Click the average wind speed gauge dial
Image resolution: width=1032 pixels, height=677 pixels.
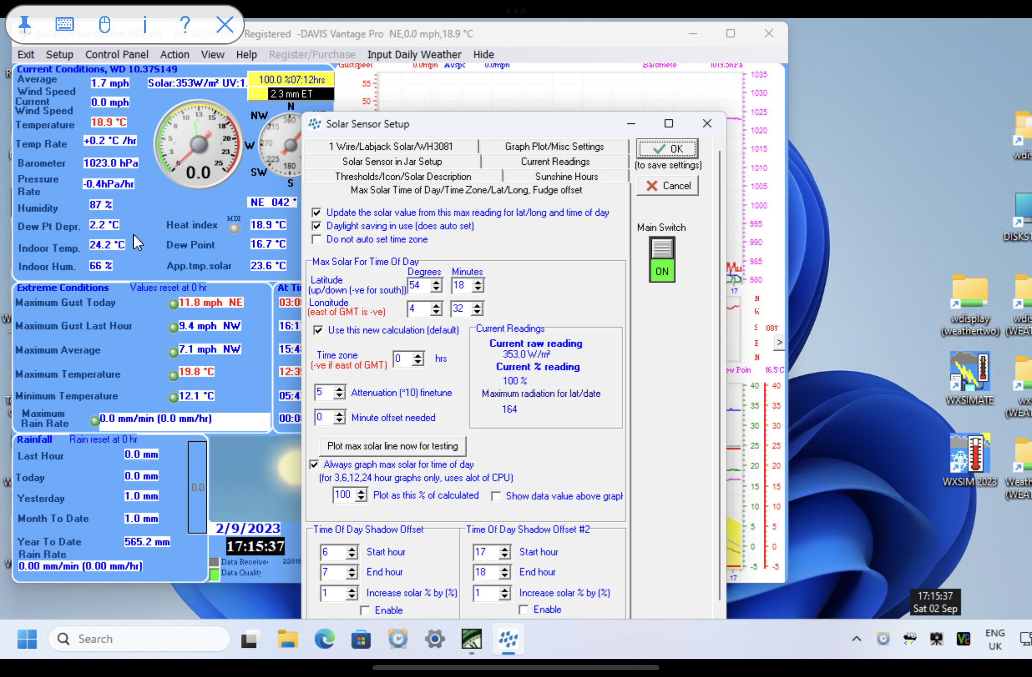(x=198, y=145)
